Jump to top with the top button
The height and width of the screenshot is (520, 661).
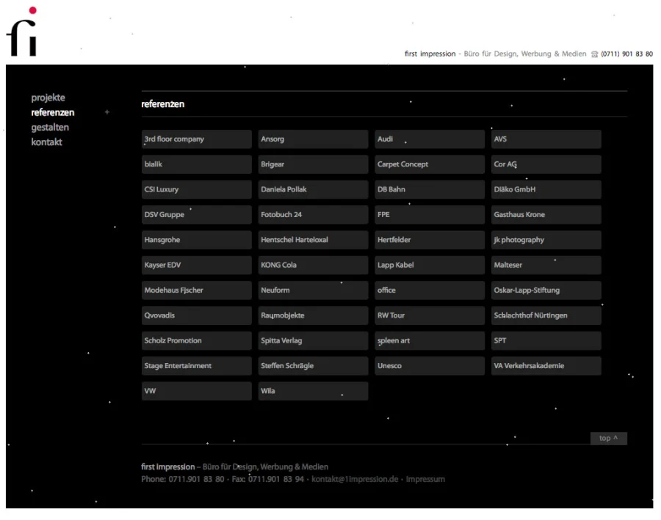(608, 439)
